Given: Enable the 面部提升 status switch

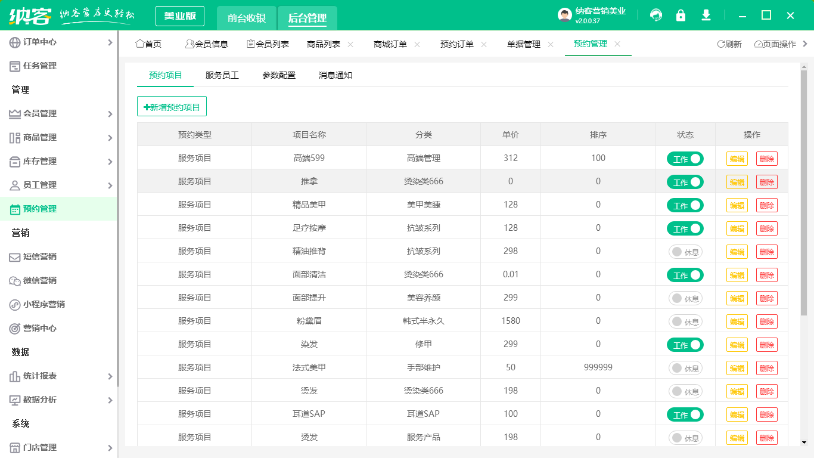Looking at the screenshot, I should [x=685, y=298].
